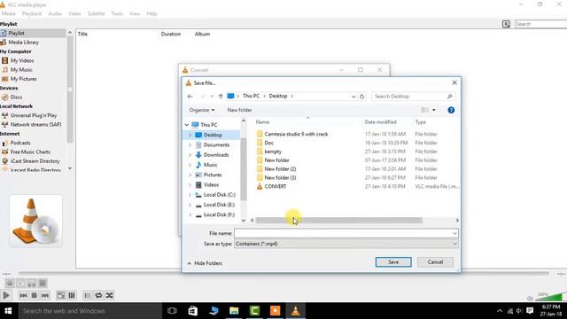Open the change view options dropdown
This screenshot has width=567, height=319.
(434, 110)
